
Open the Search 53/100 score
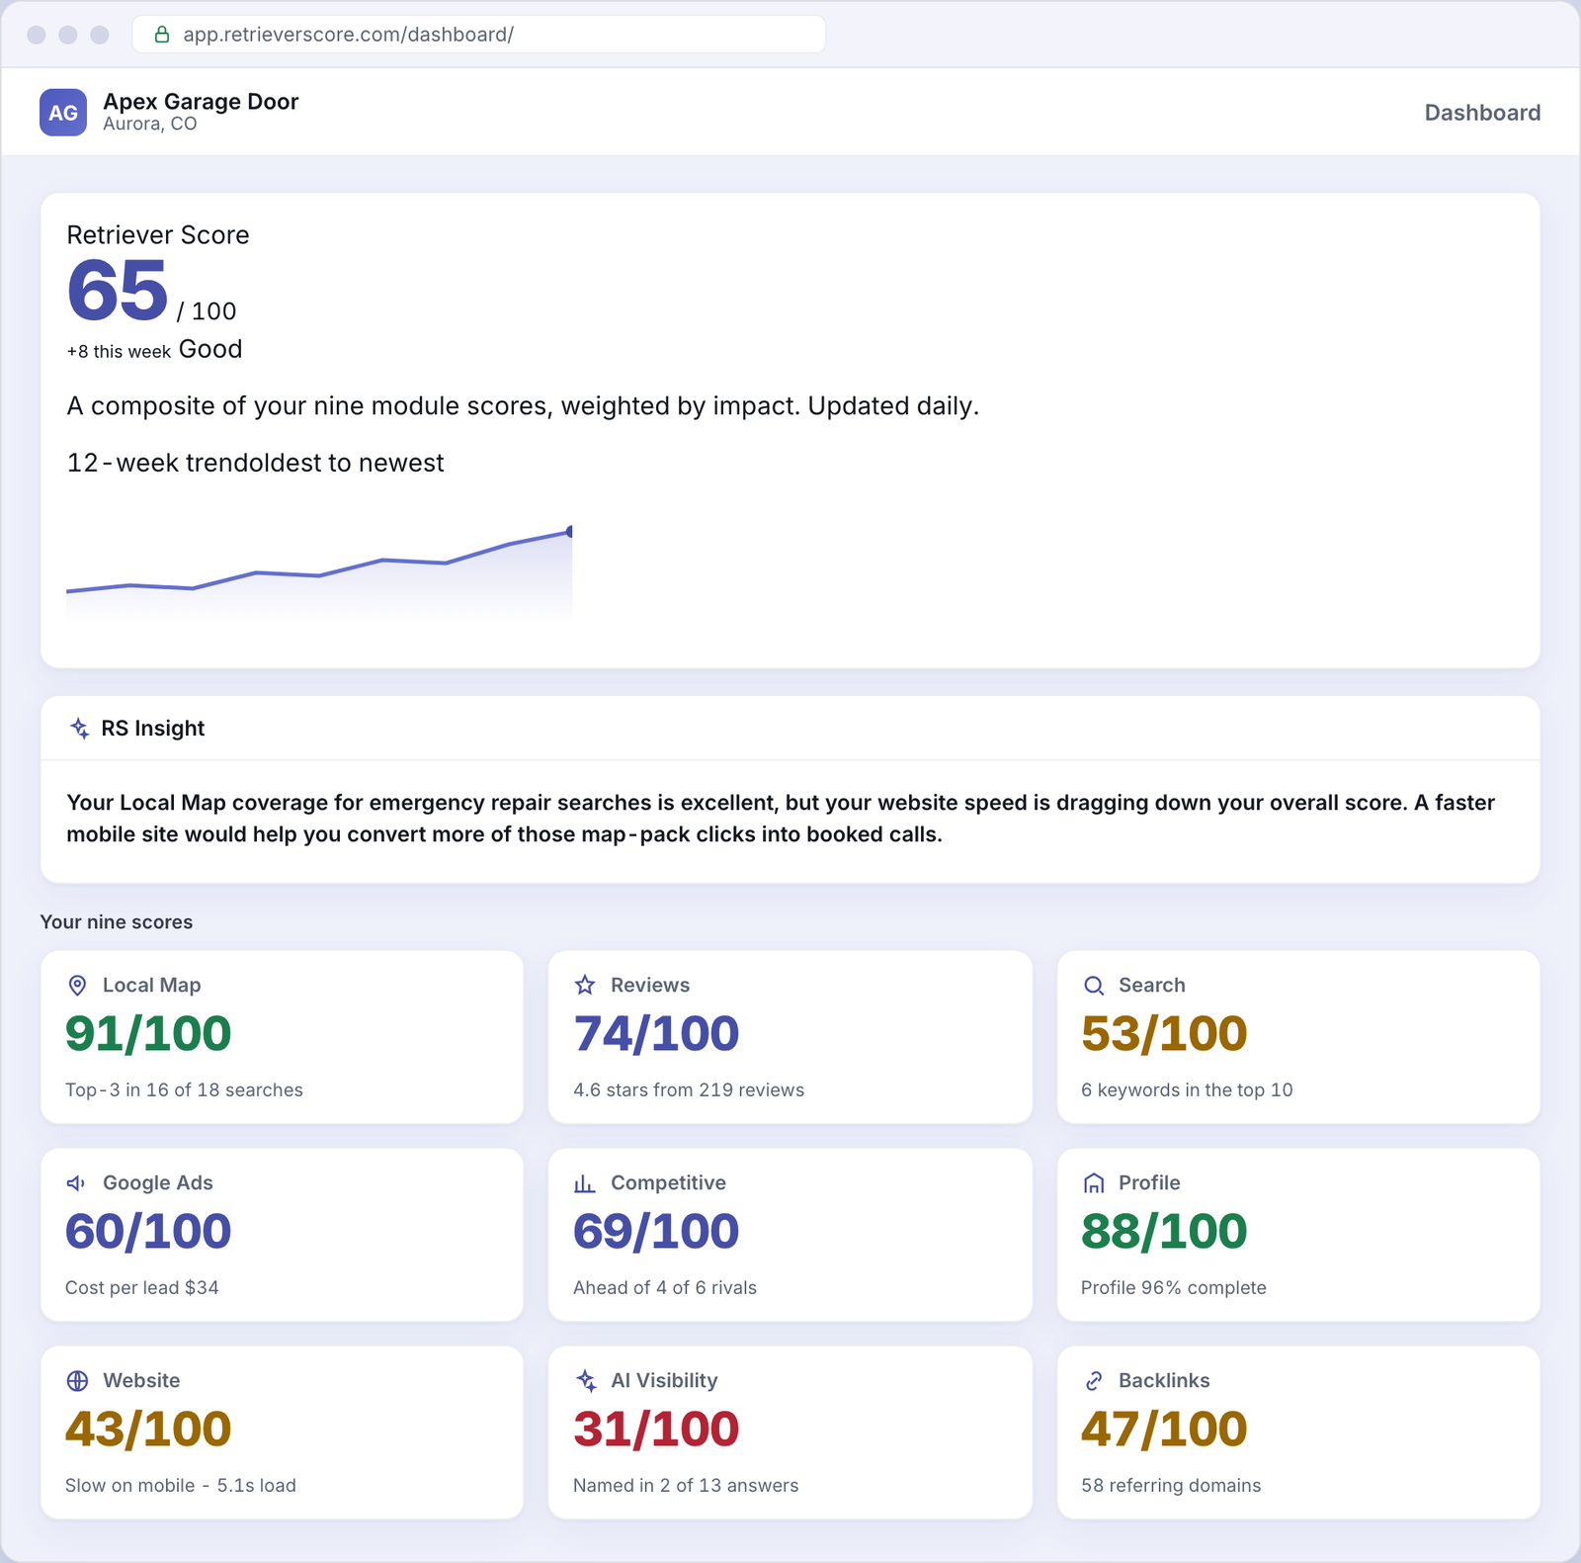[1164, 1034]
